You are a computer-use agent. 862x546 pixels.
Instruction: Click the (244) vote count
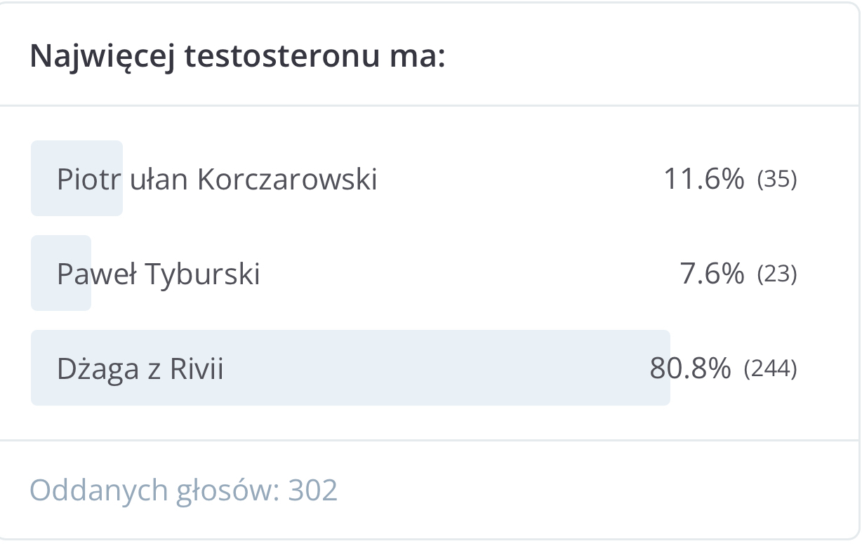pos(770,369)
